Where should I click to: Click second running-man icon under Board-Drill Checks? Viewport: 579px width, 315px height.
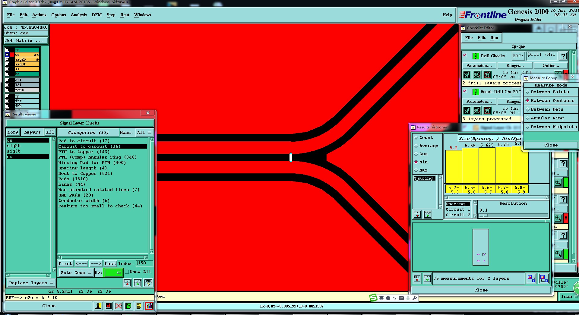(477, 111)
